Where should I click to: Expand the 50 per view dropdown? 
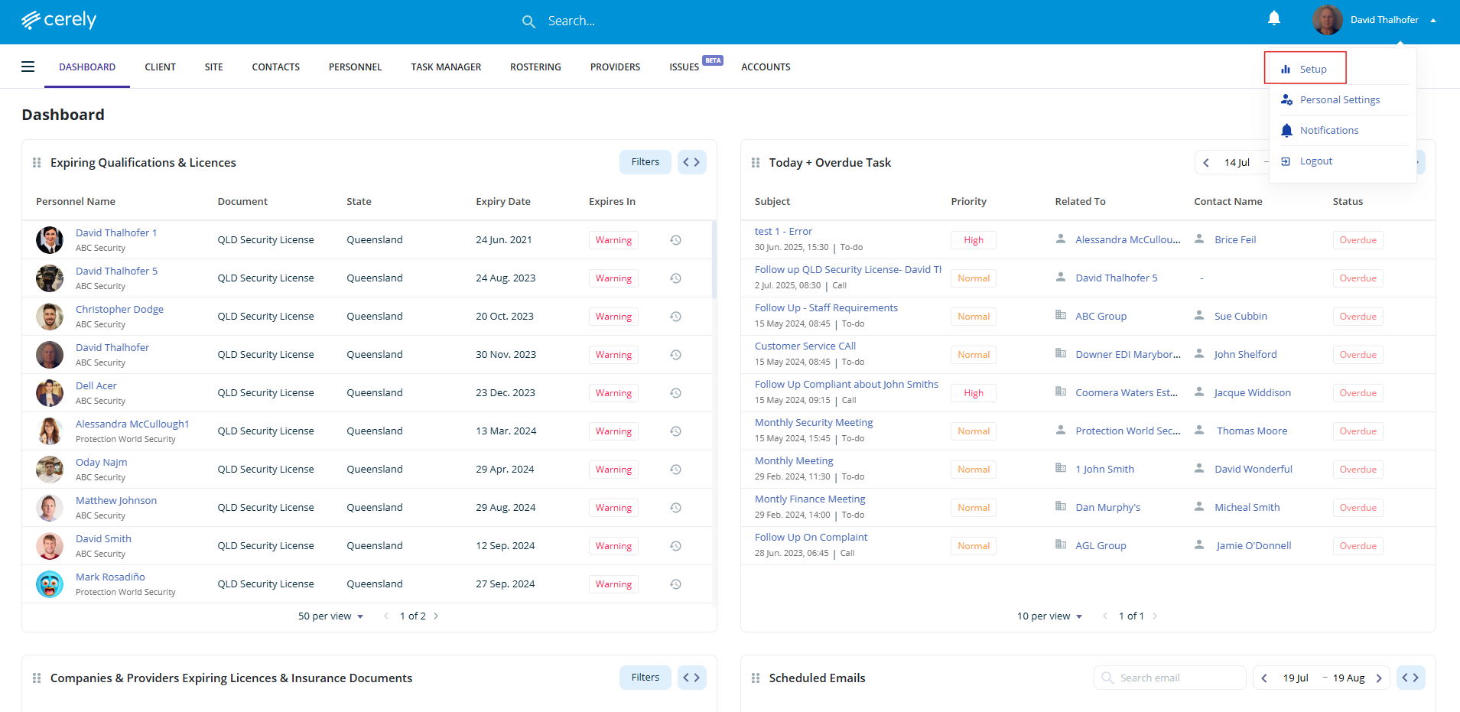click(330, 616)
